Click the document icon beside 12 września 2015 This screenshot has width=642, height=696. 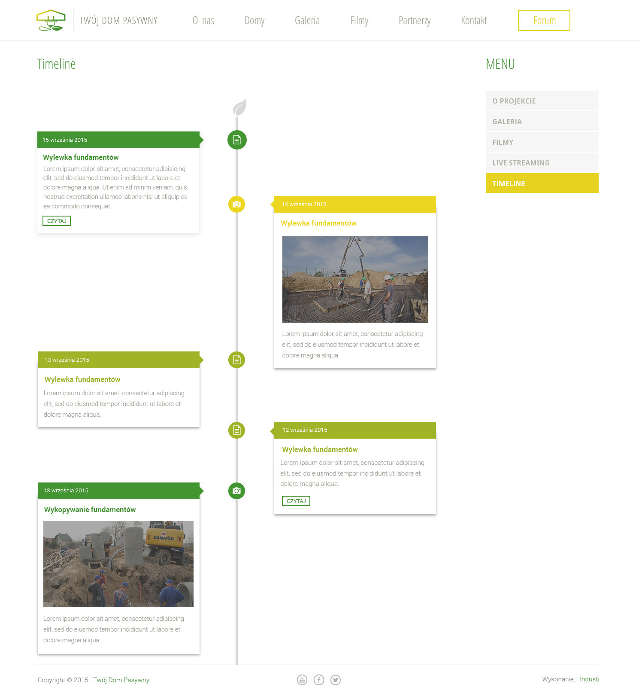pos(236,430)
